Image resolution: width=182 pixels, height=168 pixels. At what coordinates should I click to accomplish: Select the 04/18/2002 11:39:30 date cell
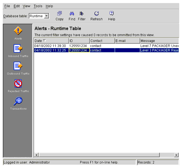click(51, 46)
